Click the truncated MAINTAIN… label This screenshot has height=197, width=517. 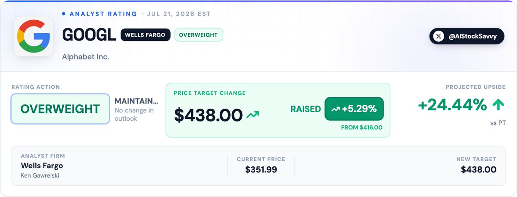136,101
